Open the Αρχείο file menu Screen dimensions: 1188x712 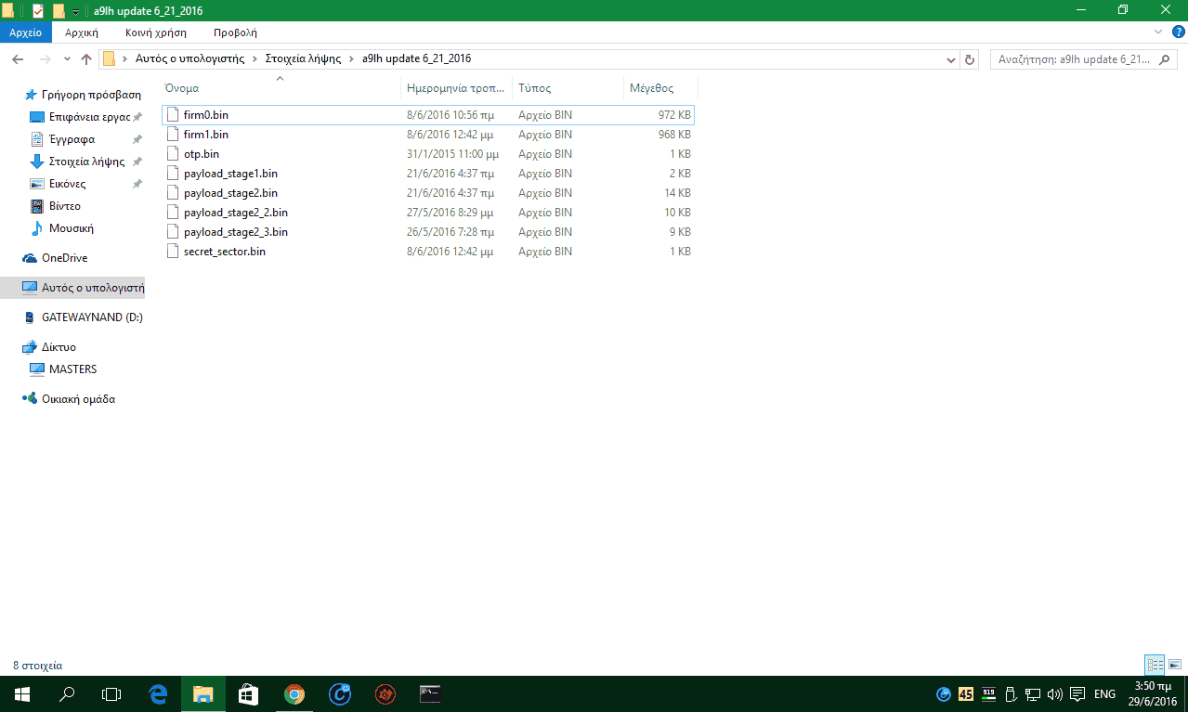26,32
